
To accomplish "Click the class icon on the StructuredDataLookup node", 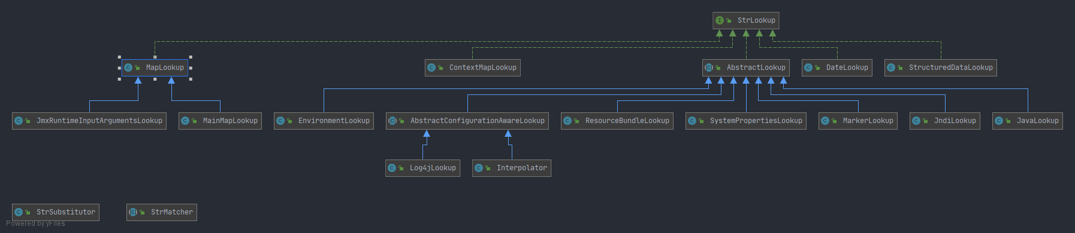I will (891, 68).
